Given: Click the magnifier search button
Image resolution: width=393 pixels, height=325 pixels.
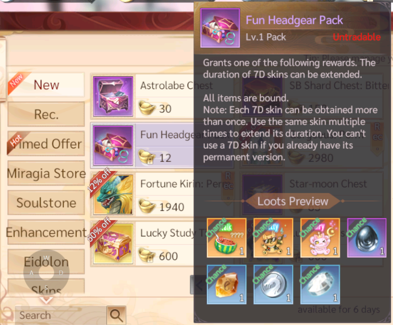Looking at the screenshot, I should click(116, 315).
